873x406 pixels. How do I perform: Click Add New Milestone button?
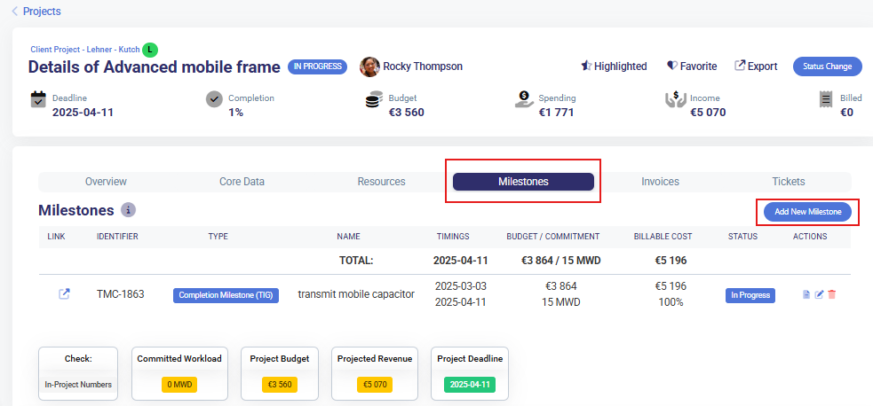point(807,212)
